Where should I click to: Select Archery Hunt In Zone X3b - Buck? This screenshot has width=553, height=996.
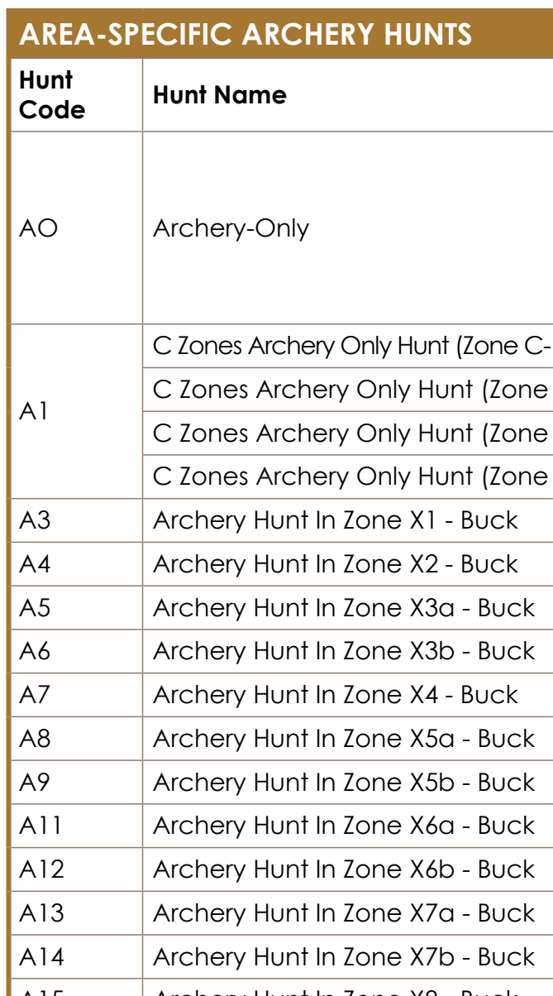[344, 649]
